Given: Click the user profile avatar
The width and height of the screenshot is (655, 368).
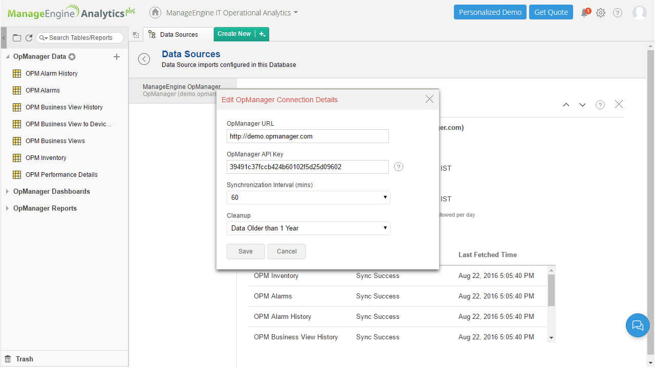Looking at the screenshot, I should pyautogui.click(x=640, y=13).
